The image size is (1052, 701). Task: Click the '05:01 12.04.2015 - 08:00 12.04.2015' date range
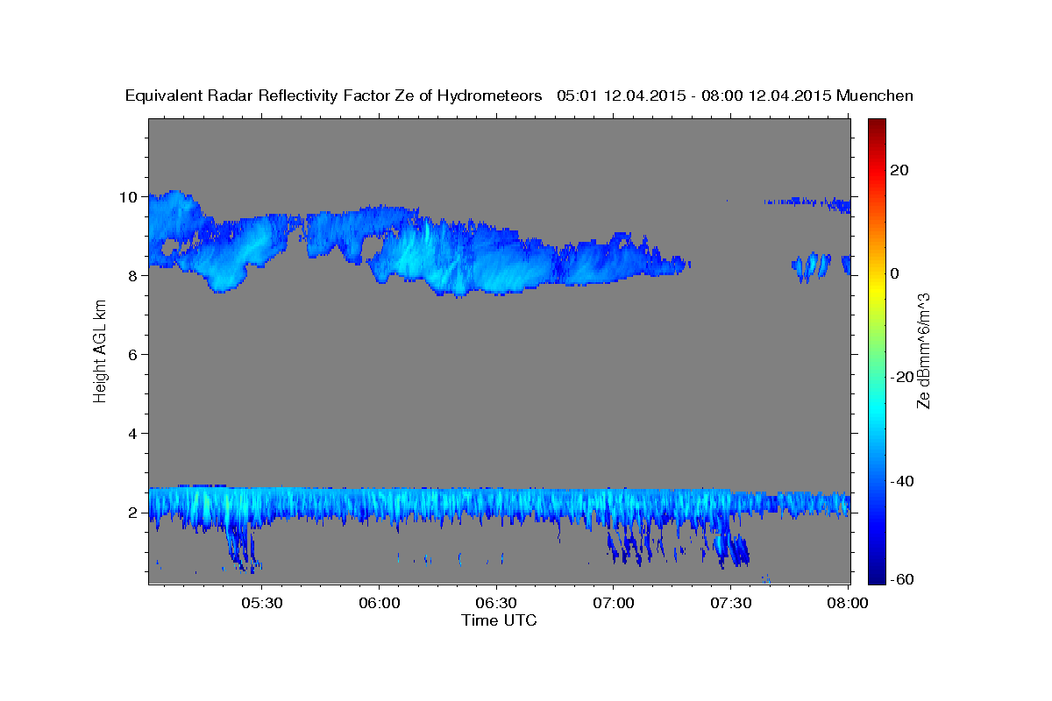694,96
